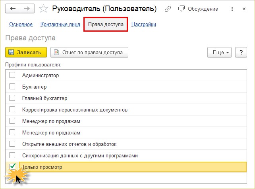Screen dimensions: 255x189
Task: Add form to favorites with star icon
Action: point(43,9)
